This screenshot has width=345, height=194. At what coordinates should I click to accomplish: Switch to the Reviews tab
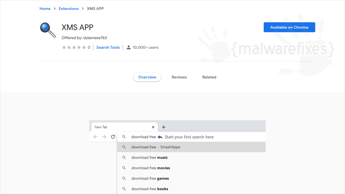pos(179,77)
